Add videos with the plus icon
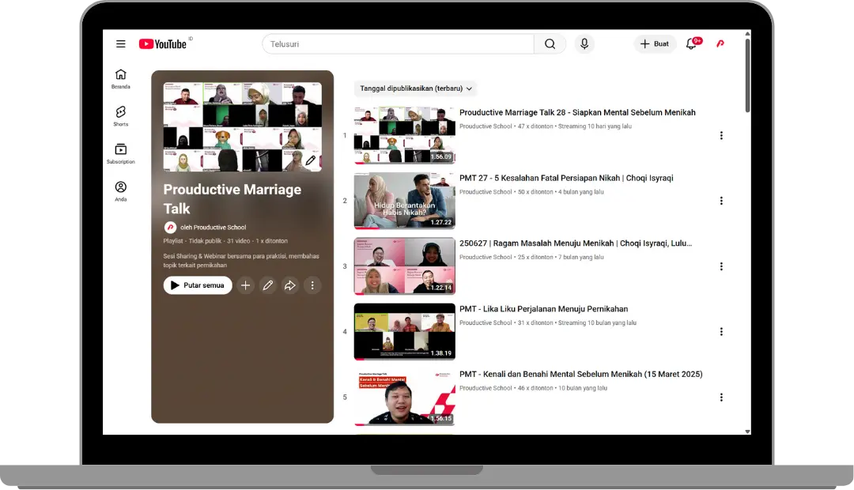The image size is (854, 490). coord(246,285)
